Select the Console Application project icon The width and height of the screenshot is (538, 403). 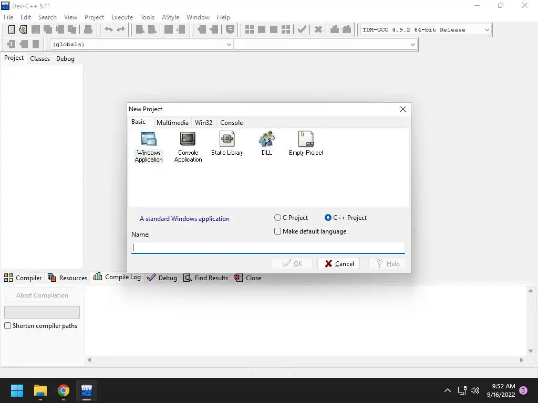coord(188,147)
